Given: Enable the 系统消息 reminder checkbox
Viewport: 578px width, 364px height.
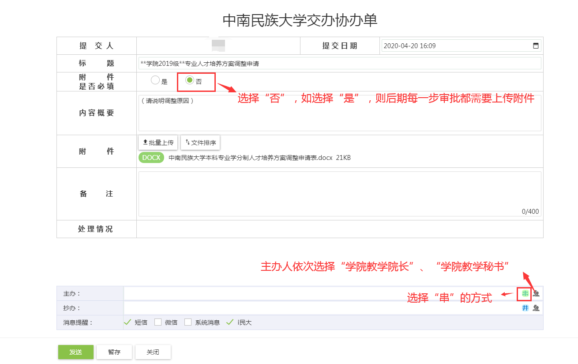Looking at the screenshot, I should click(x=188, y=322).
